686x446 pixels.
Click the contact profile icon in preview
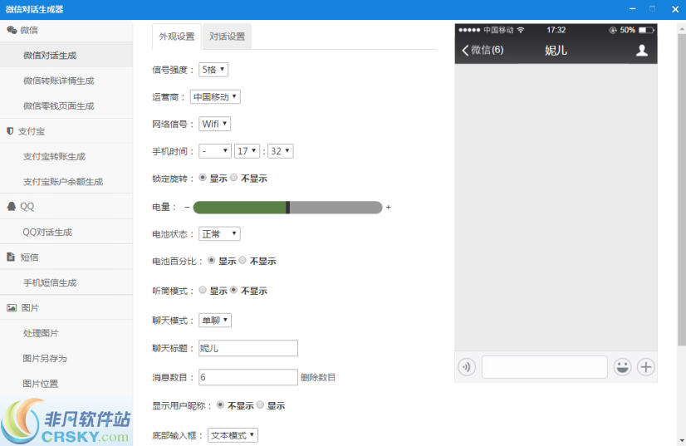pyautogui.click(x=642, y=51)
